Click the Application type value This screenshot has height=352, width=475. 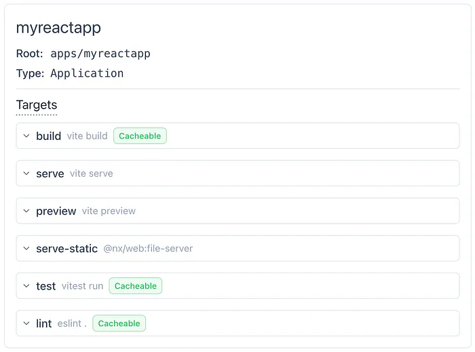(87, 73)
